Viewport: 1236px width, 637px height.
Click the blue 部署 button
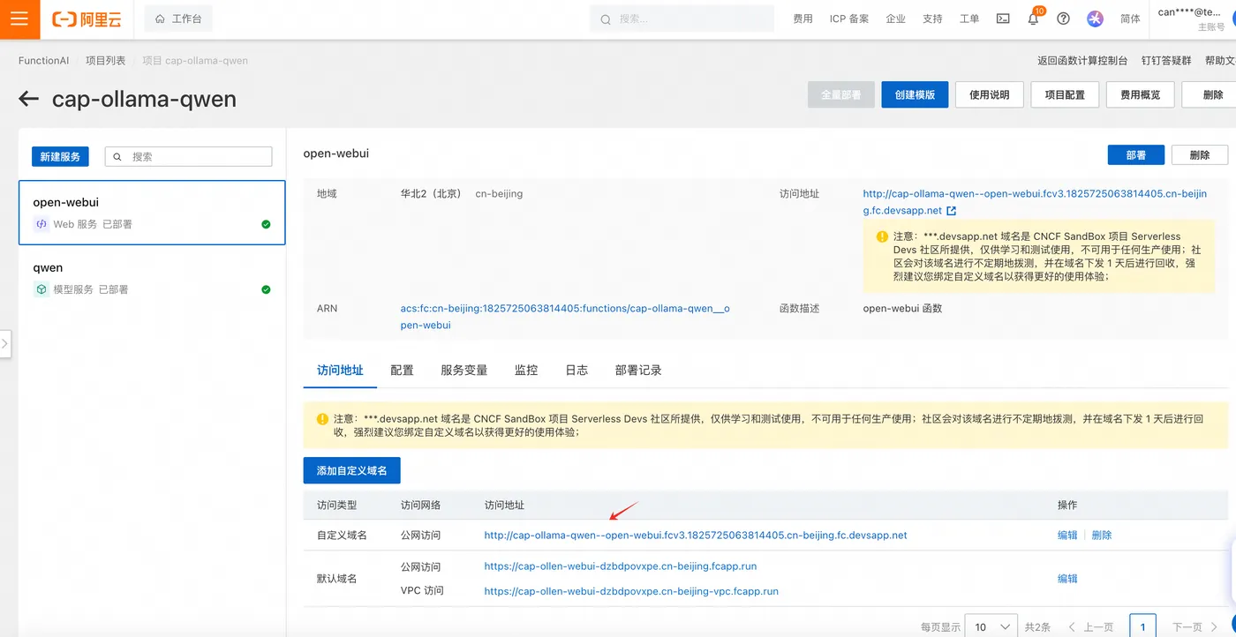point(1136,154)
